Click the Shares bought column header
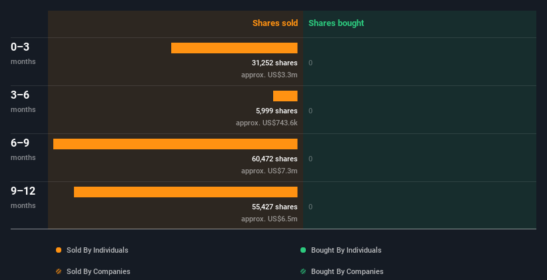 pos(336,23)
